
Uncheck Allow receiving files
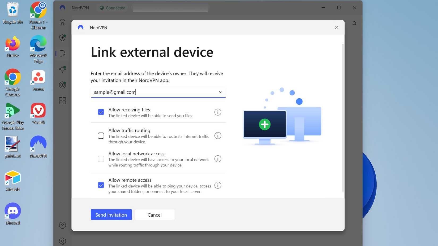[x=101, y=112]
